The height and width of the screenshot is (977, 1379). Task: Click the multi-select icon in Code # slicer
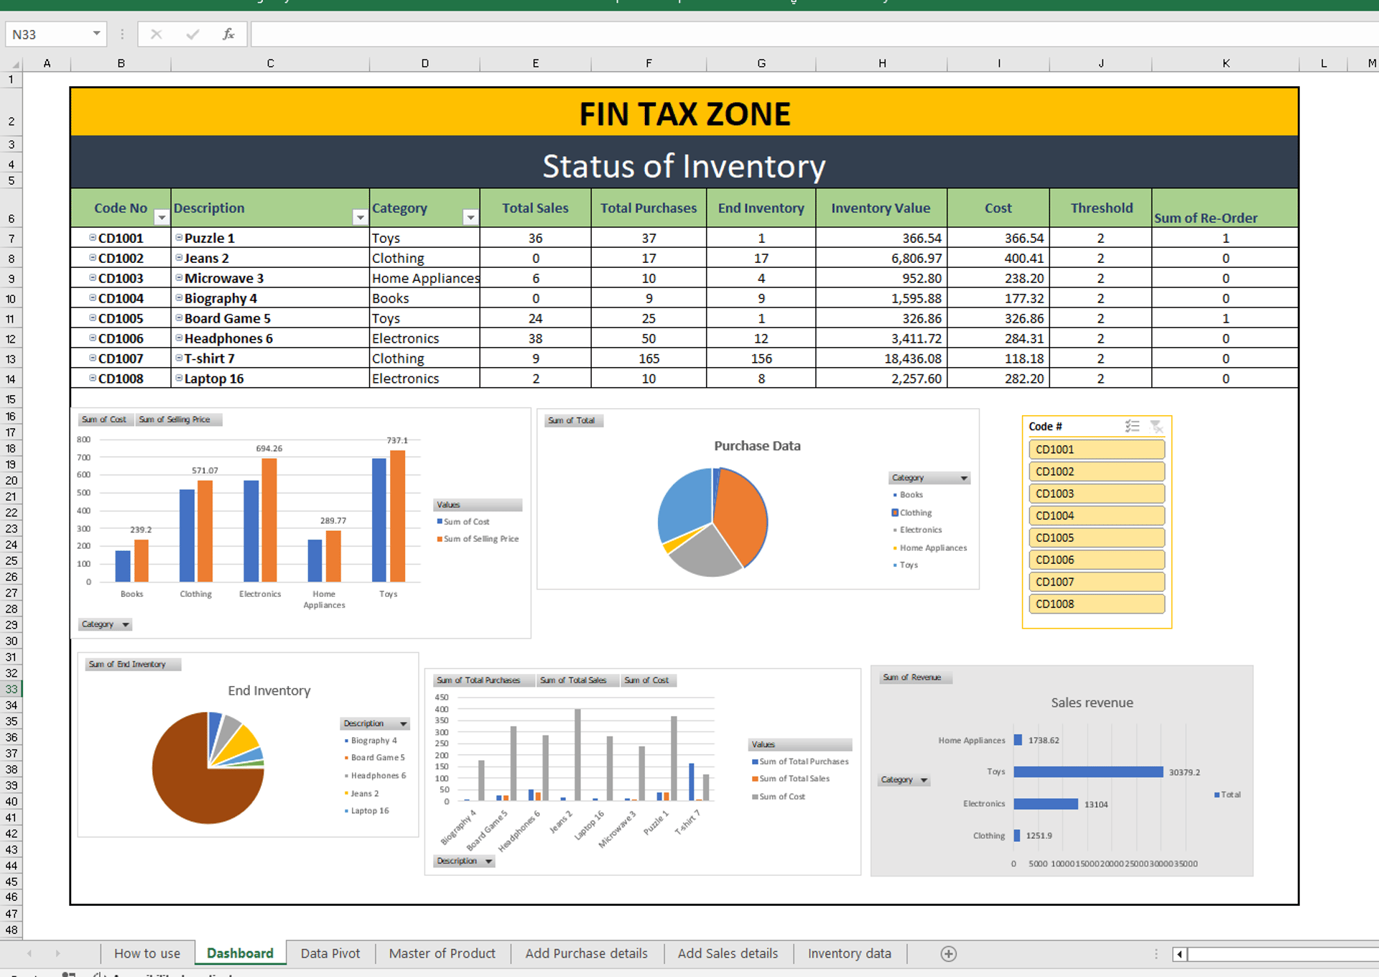(1132, 426)
